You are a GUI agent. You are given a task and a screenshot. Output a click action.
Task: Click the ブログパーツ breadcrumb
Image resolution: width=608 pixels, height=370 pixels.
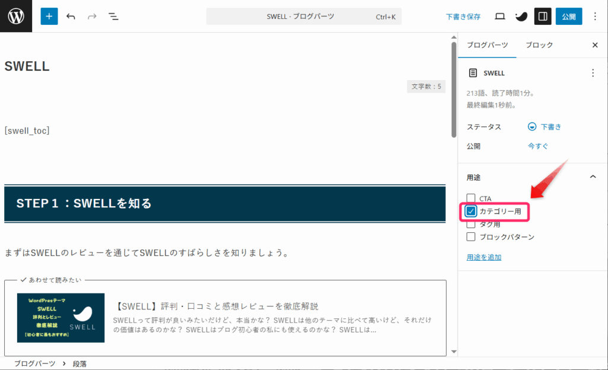[34, 364]
